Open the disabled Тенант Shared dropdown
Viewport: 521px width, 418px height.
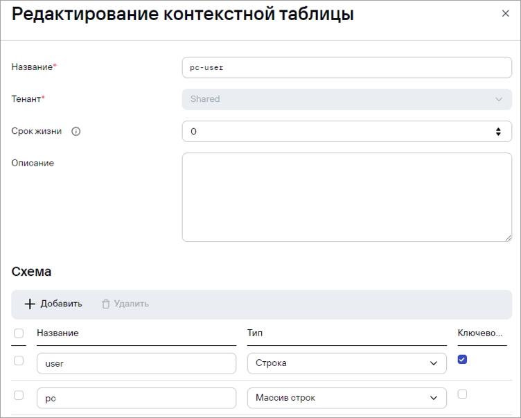tap(347, 99)
